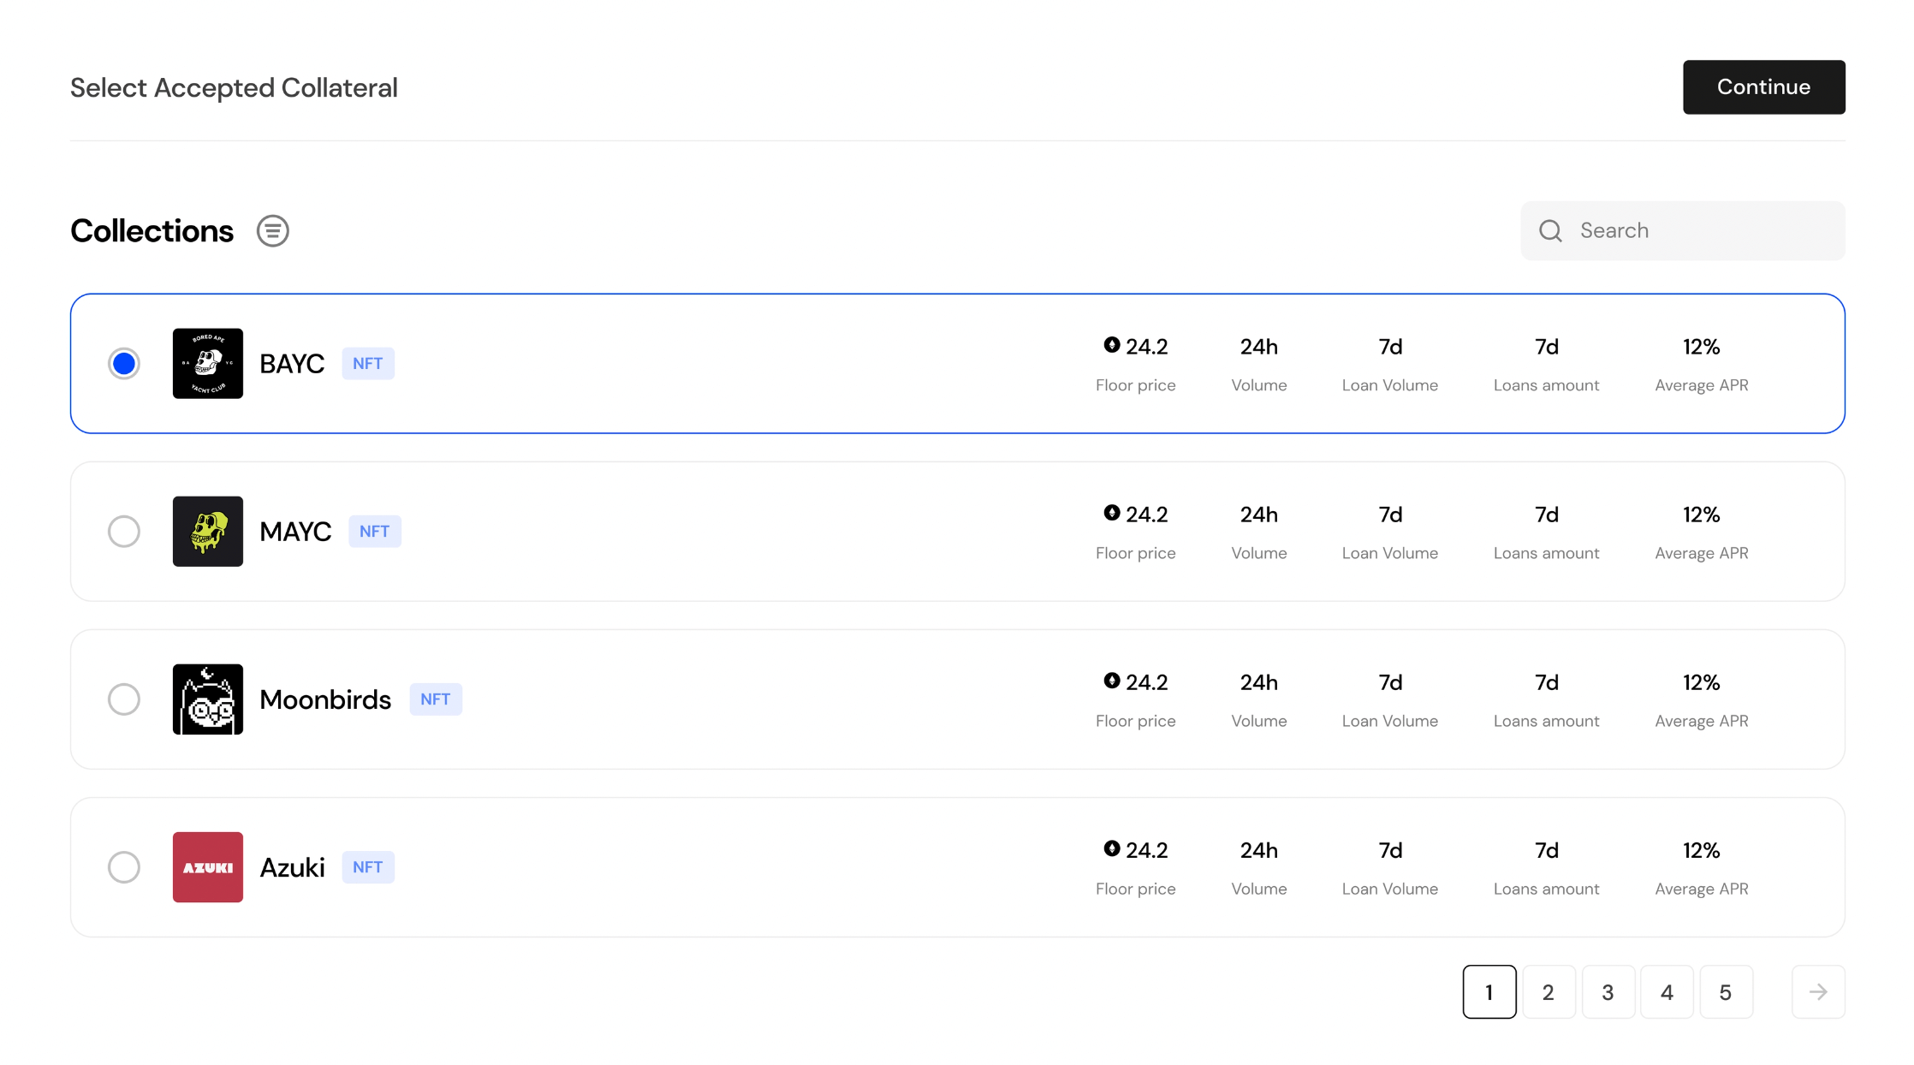The height and width of the screenshot is (1065, 1914).
Task: Click the search magnifier icon
Action: point(1550,231)
